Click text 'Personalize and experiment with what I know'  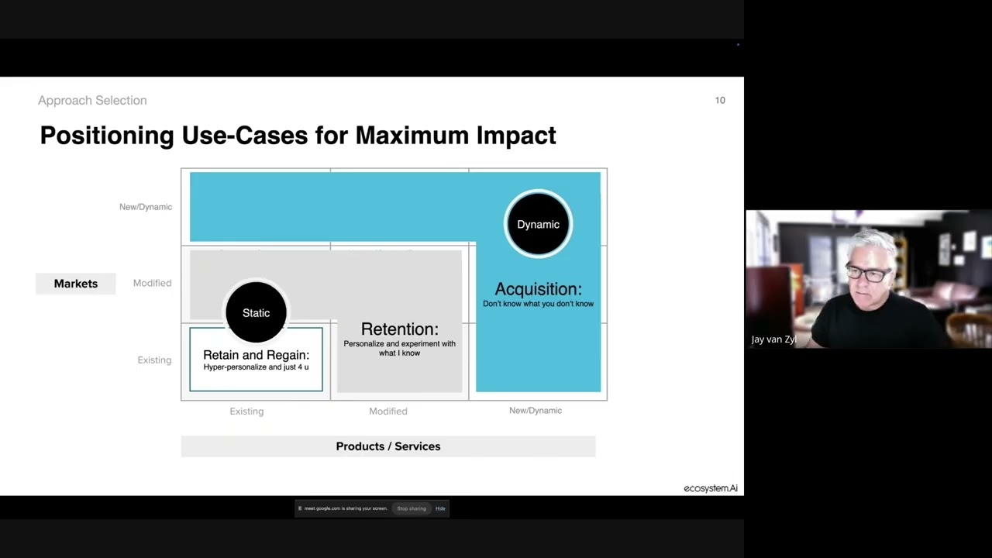[x=399, y=348]
